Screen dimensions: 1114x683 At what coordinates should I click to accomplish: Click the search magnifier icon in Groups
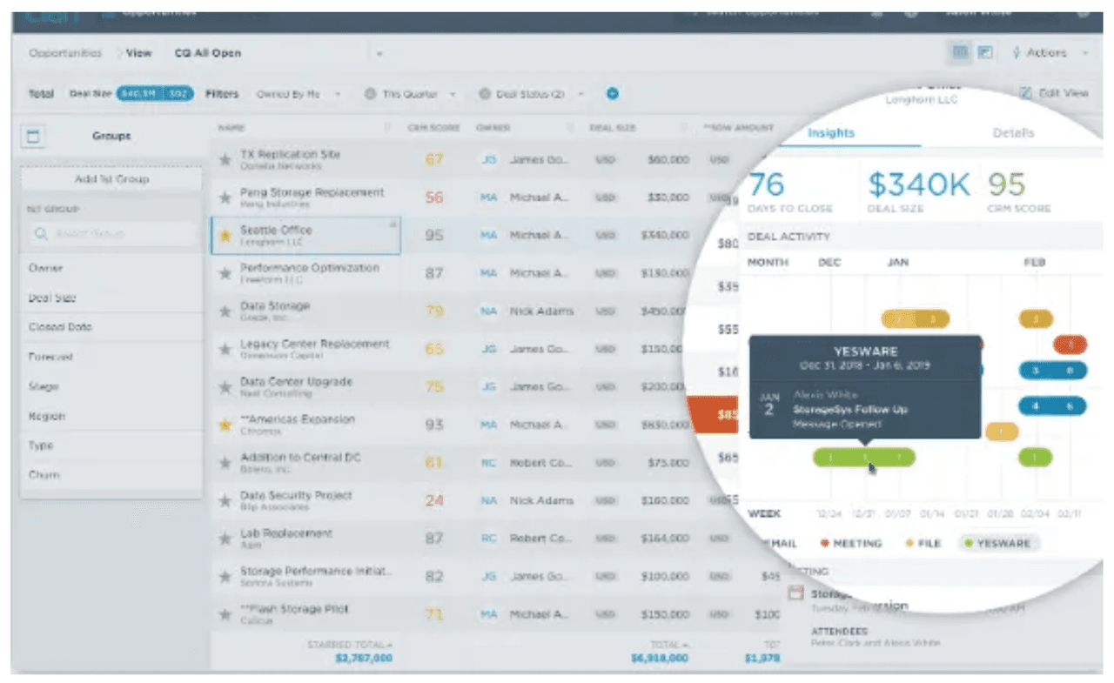point(41,234)
